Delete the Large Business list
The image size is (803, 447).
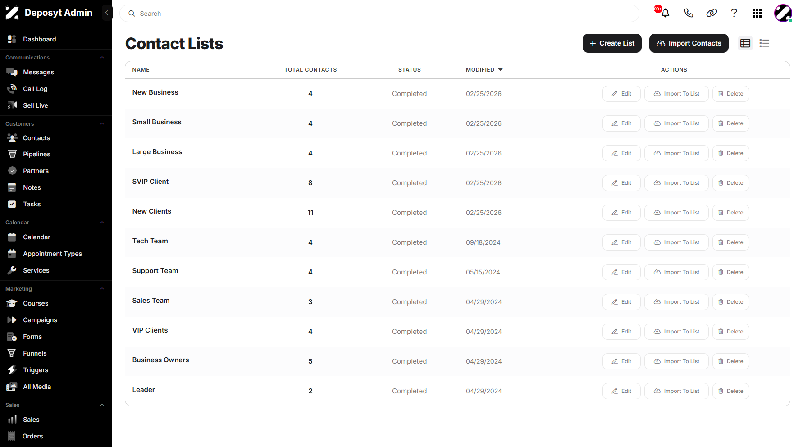coord(731,153)
